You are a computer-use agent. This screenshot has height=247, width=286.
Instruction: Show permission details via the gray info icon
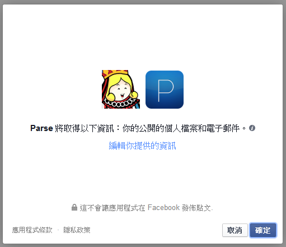252,128
